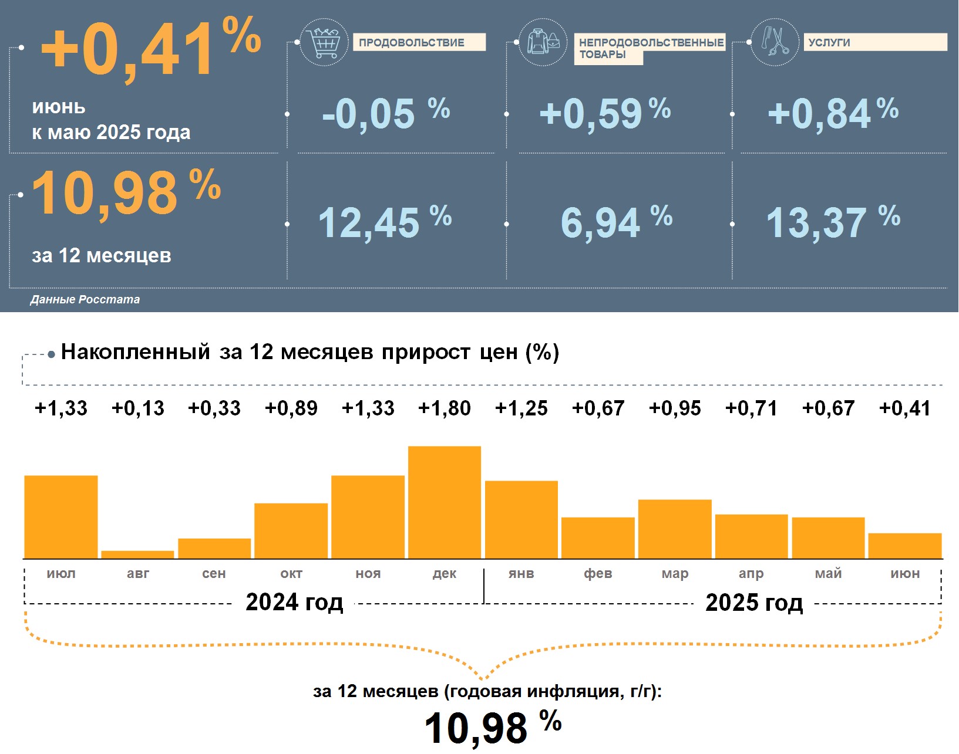Click the clothing and handbag icon
Screen dimensions: 959x754
coord(543,42)
